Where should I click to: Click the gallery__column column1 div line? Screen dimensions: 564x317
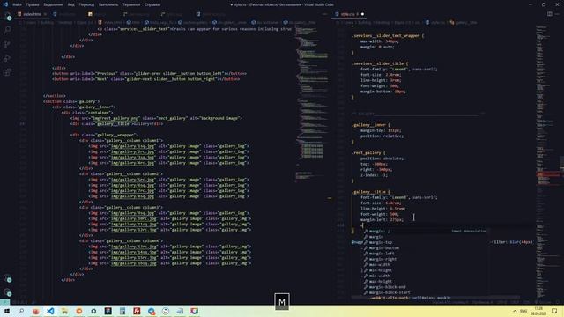coord(122,141)
